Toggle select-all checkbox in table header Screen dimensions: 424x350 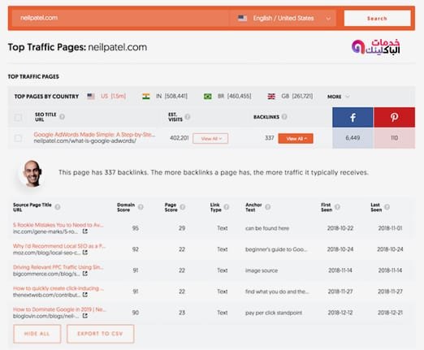(18, 118)
